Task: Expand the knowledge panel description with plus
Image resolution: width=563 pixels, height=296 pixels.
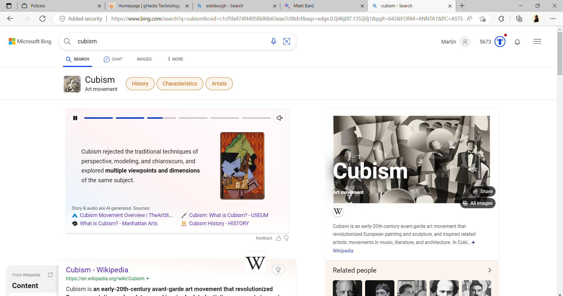Action: [x=473, y=242]
